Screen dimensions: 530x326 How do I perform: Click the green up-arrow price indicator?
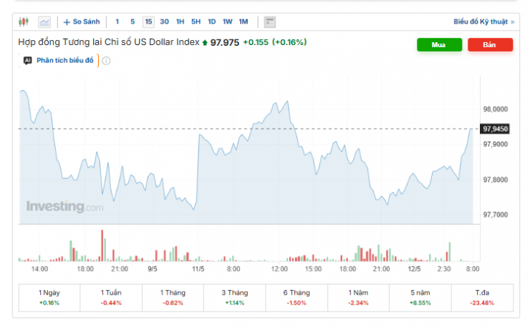(205, 43)
